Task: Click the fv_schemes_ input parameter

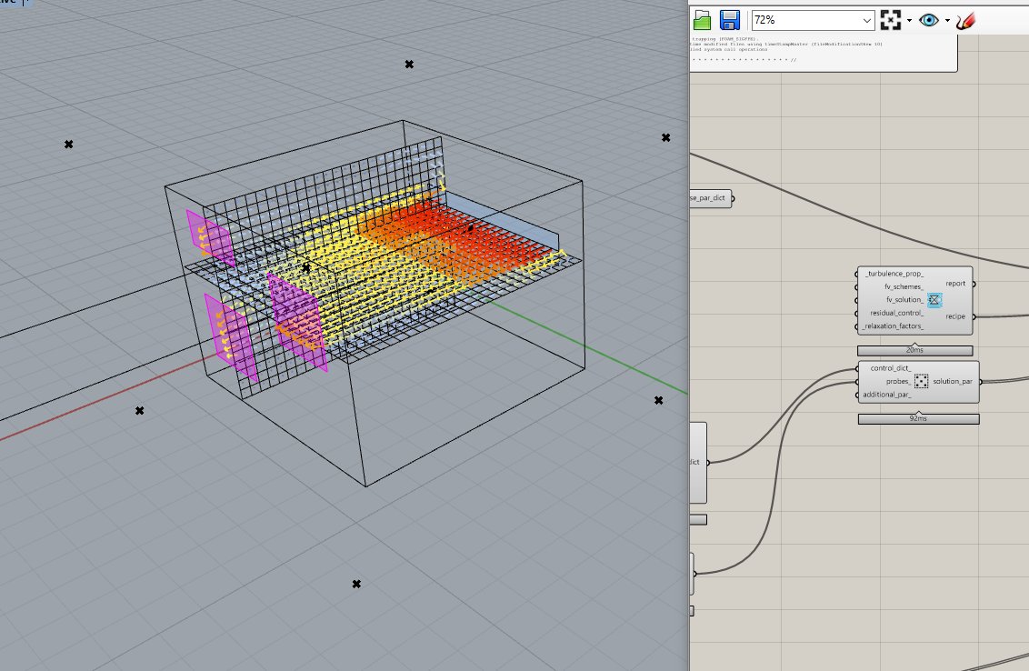Action: (x=903, y=286)
